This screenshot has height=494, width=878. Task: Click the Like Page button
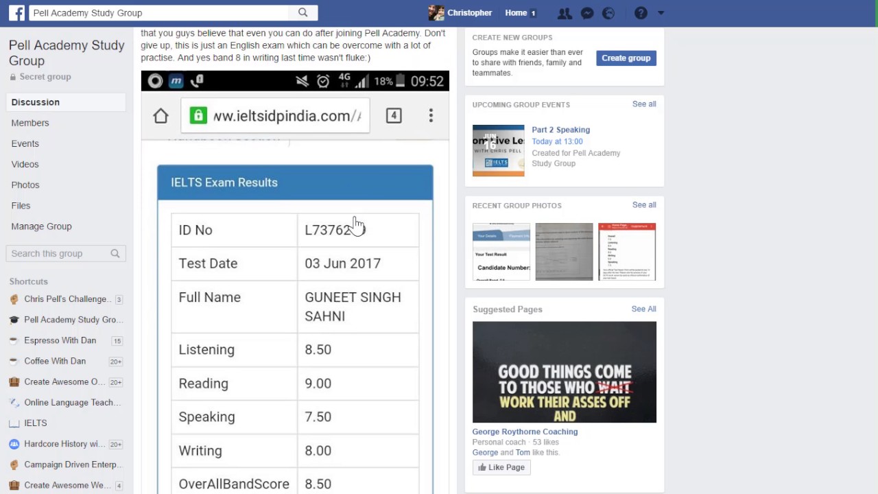pyautogui.click(x=501, y=467)
